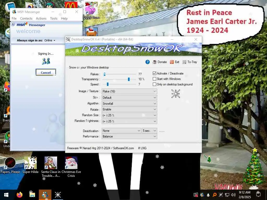Switch to MSN Messenger taskbar button

(x=45, y=195)
